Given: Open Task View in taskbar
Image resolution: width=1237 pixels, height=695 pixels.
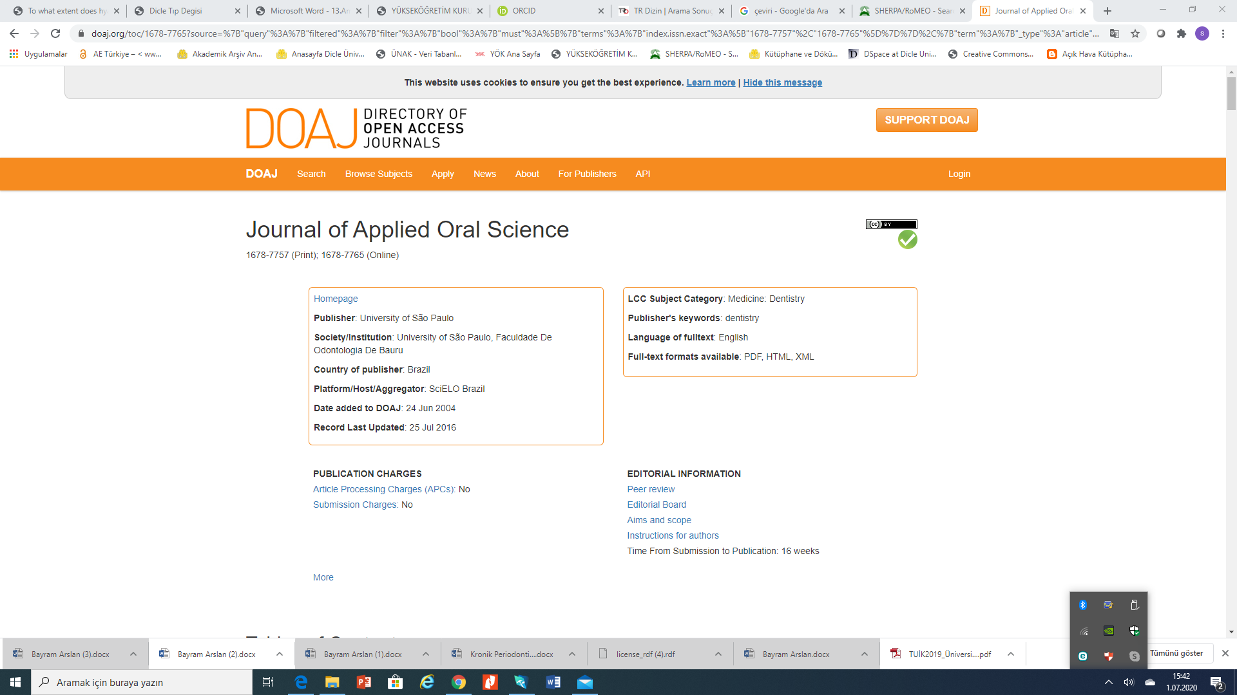Looking at the screenshot, I should tap(268, 682).
